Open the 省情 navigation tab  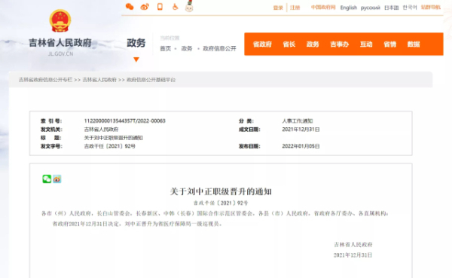[390, 44]
